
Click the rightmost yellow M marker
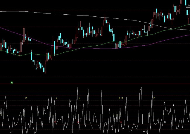click(x=154, y=98)
